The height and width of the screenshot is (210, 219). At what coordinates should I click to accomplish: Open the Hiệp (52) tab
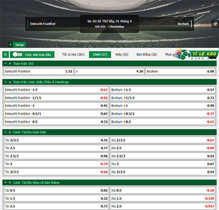coord(122,55)
